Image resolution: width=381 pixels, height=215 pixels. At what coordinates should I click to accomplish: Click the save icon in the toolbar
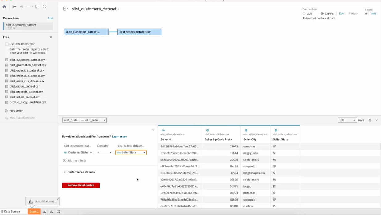pyautogui.click(x=37, y=6)
